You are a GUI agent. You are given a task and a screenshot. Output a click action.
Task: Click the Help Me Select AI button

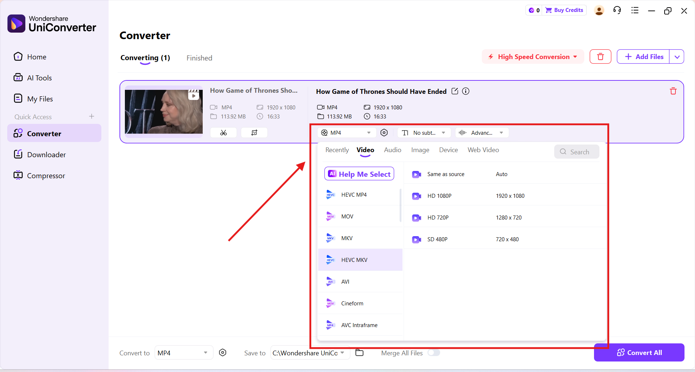(x=359, y=174)
